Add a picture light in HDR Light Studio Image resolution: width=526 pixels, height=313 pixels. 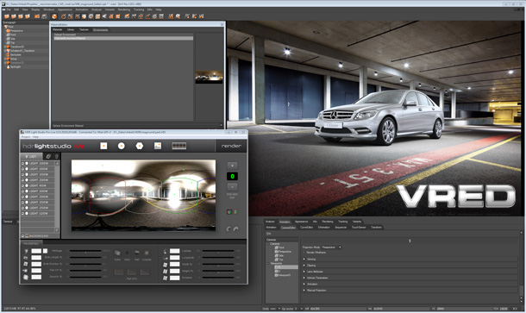pos(158,146)
